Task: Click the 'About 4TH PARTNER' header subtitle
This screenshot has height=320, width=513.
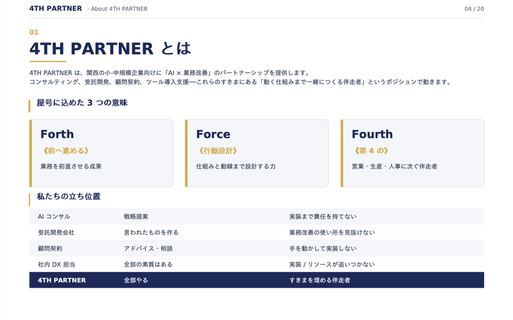Action: (119, 9)
